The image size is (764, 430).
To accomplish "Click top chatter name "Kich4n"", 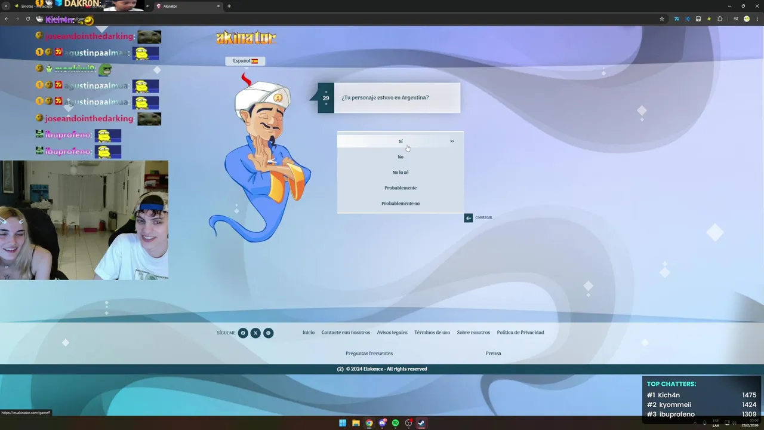I will click(668, 395).
